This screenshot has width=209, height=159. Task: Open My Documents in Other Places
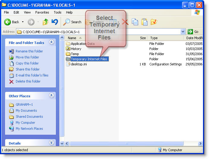click(26, 111)
